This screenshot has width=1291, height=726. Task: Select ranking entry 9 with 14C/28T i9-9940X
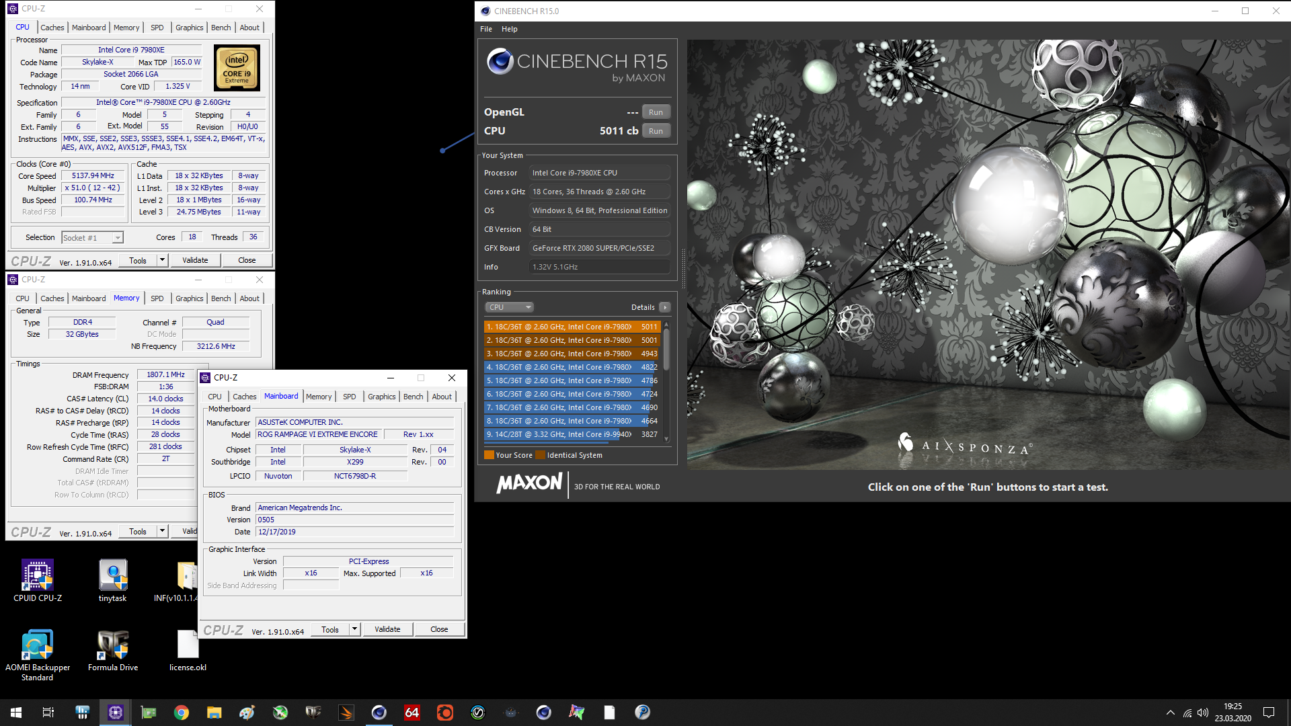point(572,434)
